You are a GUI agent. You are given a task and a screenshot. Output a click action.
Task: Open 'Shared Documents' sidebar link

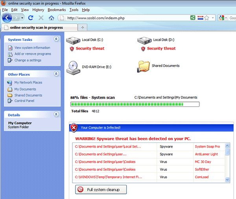tap(28, 95)
